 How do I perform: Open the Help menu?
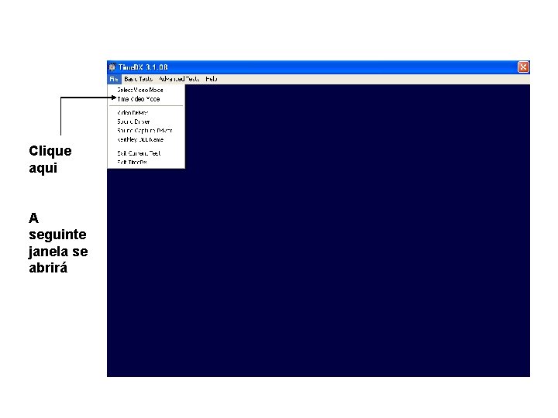point(212,79)
